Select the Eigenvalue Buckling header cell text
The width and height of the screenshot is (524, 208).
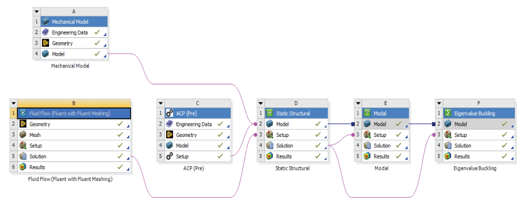(475, 113)
